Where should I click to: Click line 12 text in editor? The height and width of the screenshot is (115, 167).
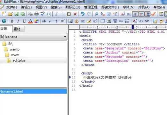click(107, 78)
